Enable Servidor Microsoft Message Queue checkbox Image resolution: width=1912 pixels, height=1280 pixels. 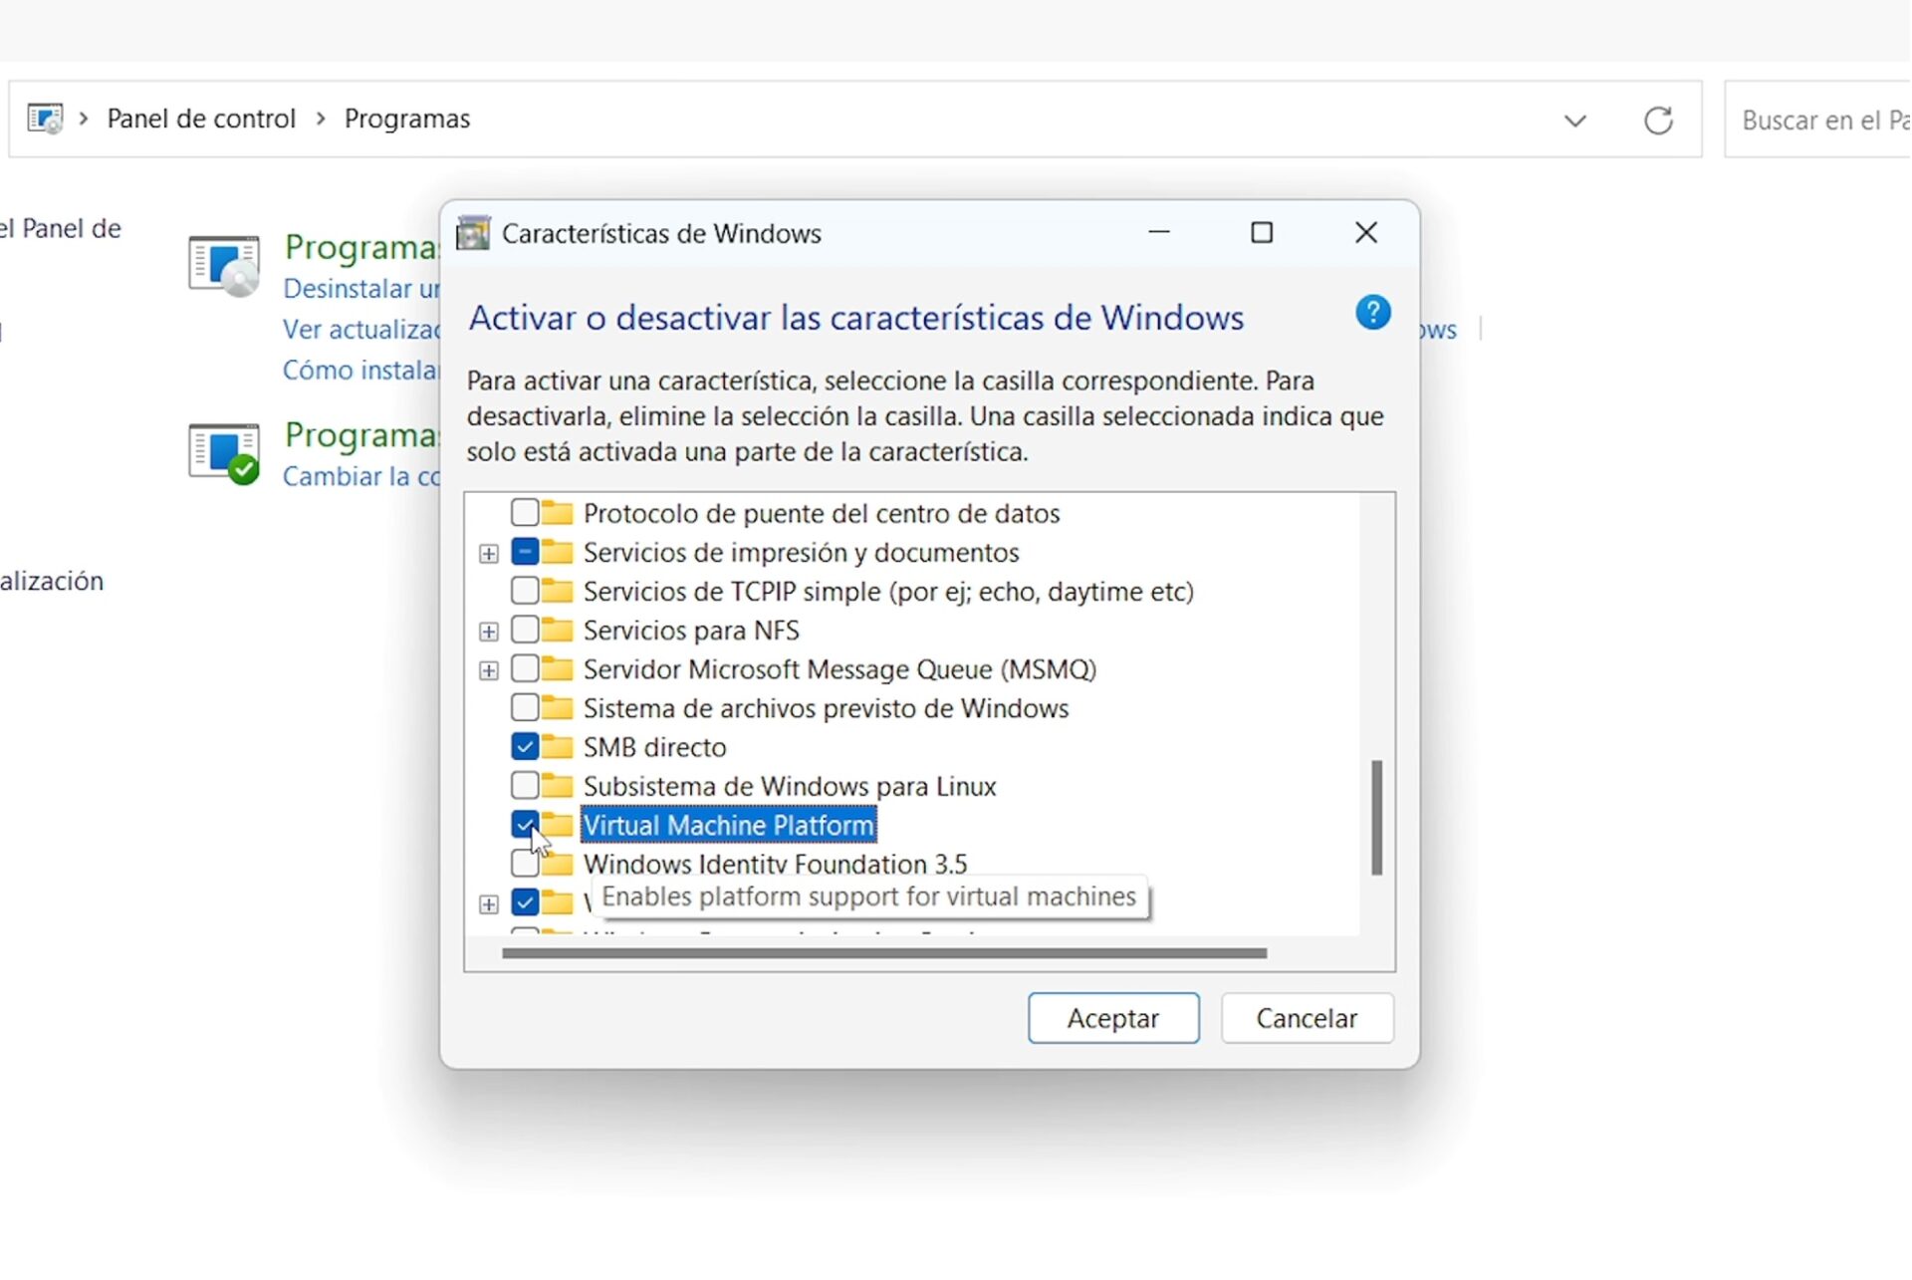click(x=525, y=669)
